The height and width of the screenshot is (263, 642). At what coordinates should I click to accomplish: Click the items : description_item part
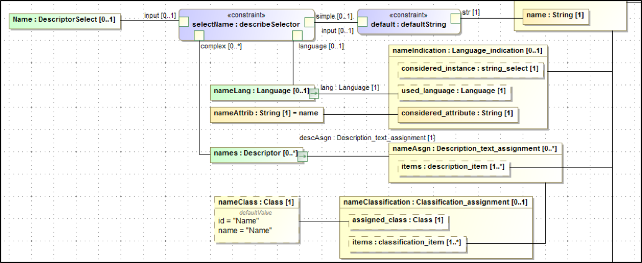click(453, 167)
